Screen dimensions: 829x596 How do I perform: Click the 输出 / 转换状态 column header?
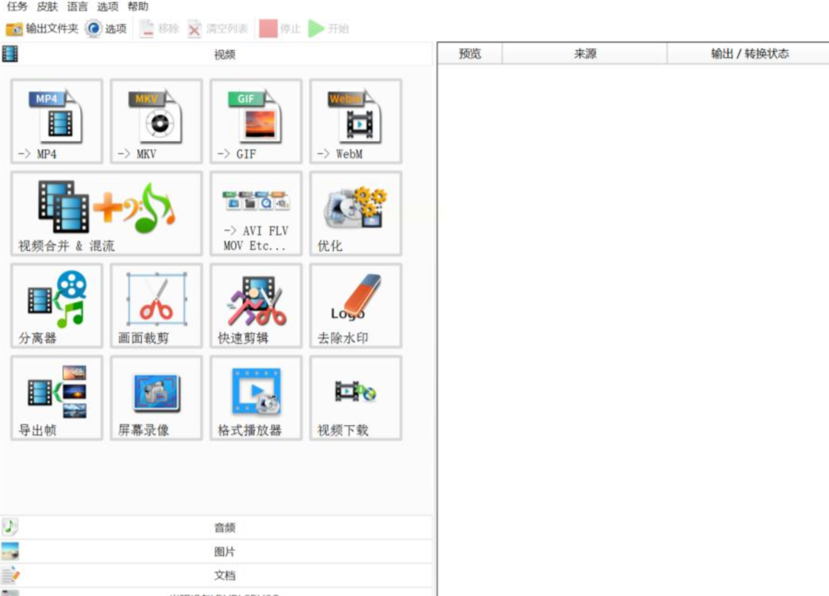(749, 53)
